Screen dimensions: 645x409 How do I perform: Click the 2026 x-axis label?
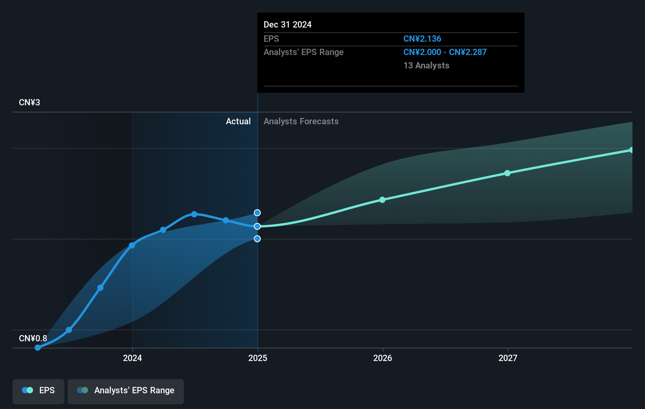pyautogui.click(x=383, y=358)
